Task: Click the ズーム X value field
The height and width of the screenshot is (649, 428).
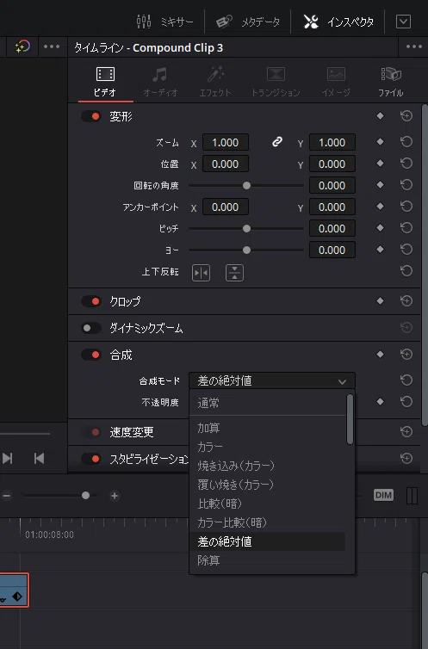Action: [225, 142]
